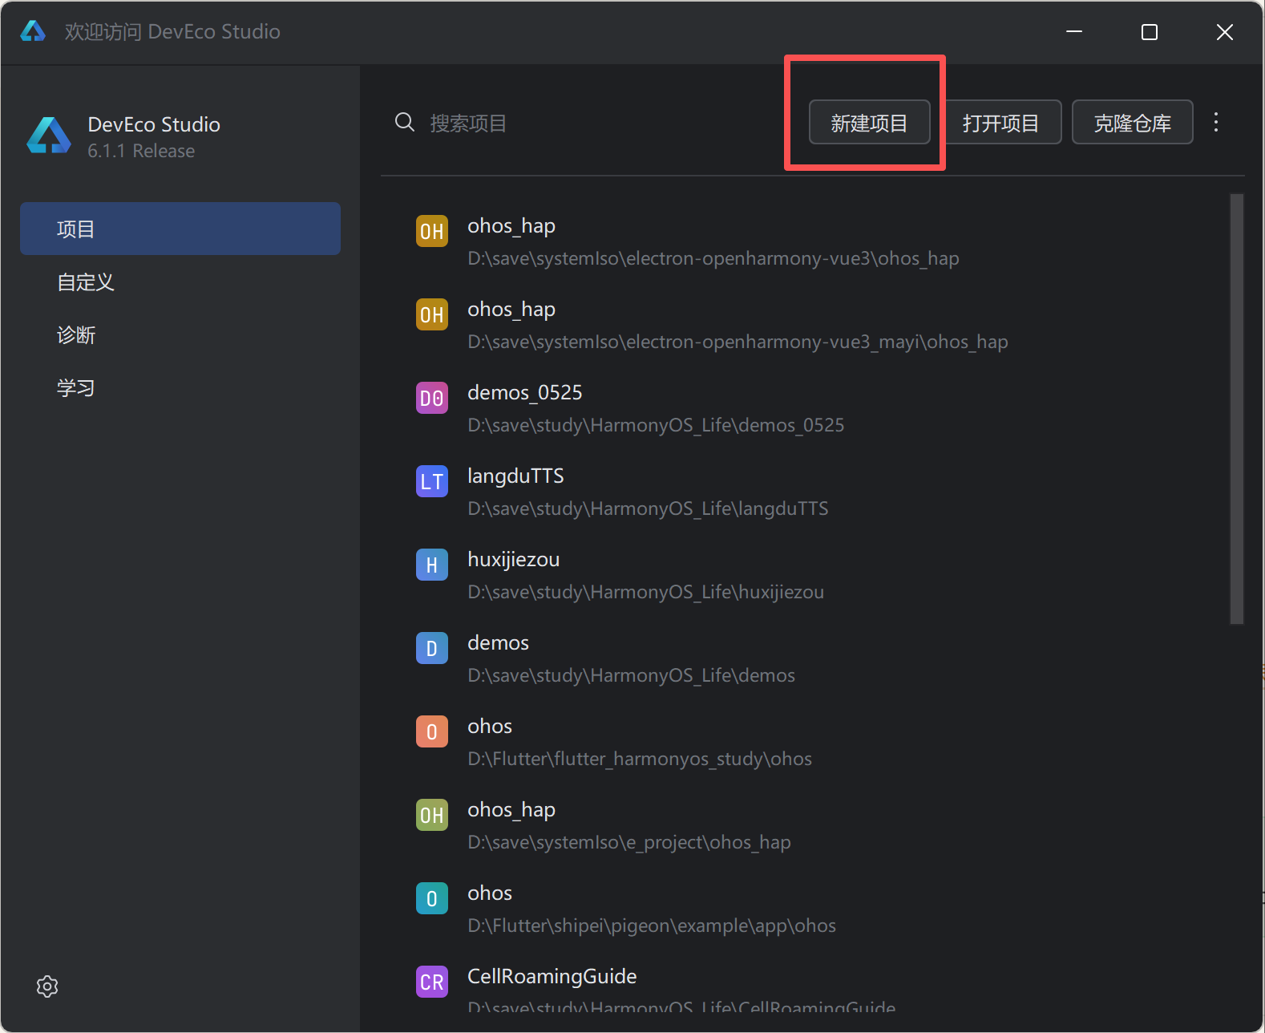Click the DO icon for demos_0525
Image resolution: width=1265 pixels, height=1033 pixels.
point(432,398)
